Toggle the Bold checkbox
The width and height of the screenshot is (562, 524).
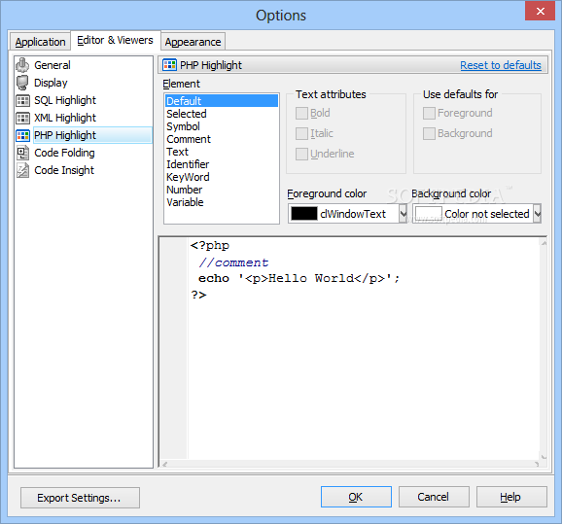click(301, 114)
